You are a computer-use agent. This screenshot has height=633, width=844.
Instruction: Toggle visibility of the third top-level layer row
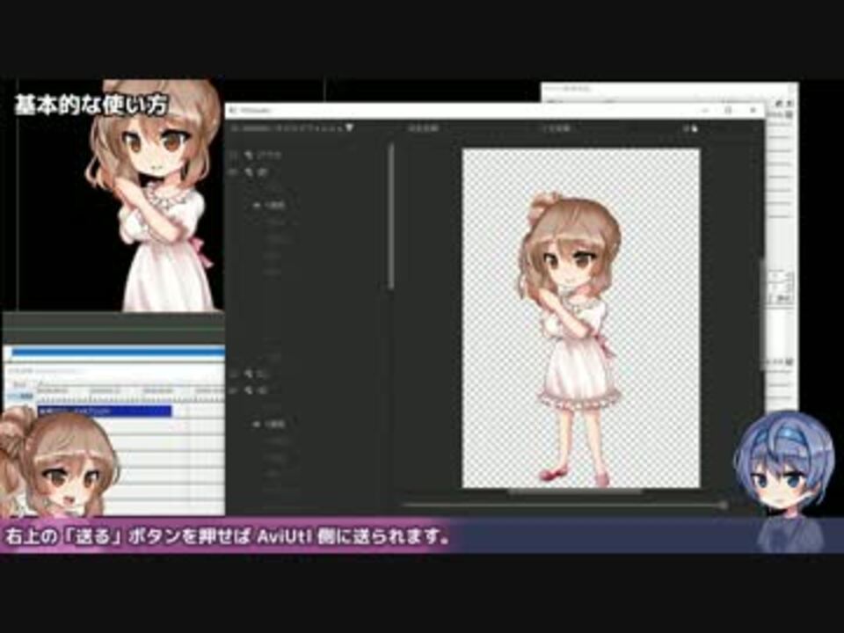[234, 373]
